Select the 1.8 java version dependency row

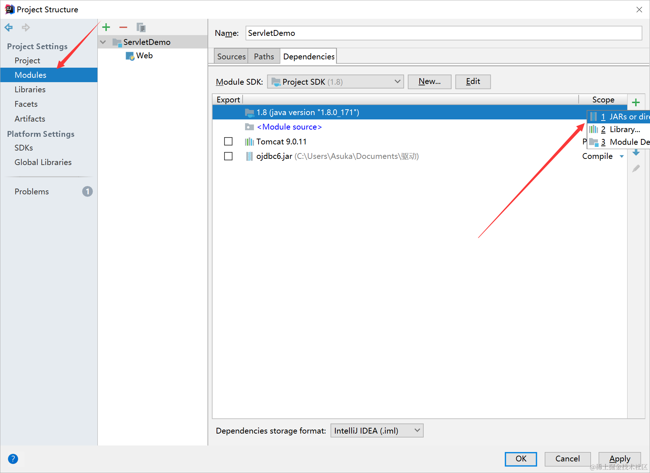point(399,112)
